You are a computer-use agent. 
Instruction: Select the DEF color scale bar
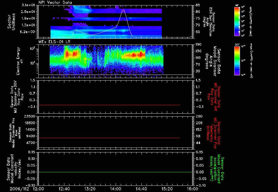237,61
